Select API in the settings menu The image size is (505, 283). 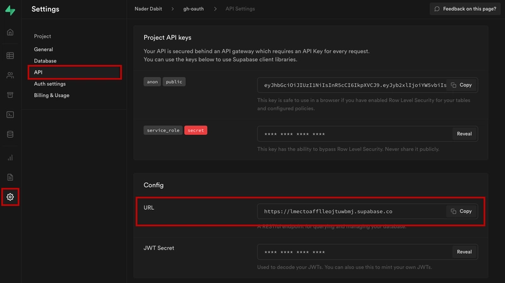point(74,72)
